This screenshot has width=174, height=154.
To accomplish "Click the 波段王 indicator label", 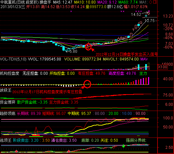I will pos(5,90).
